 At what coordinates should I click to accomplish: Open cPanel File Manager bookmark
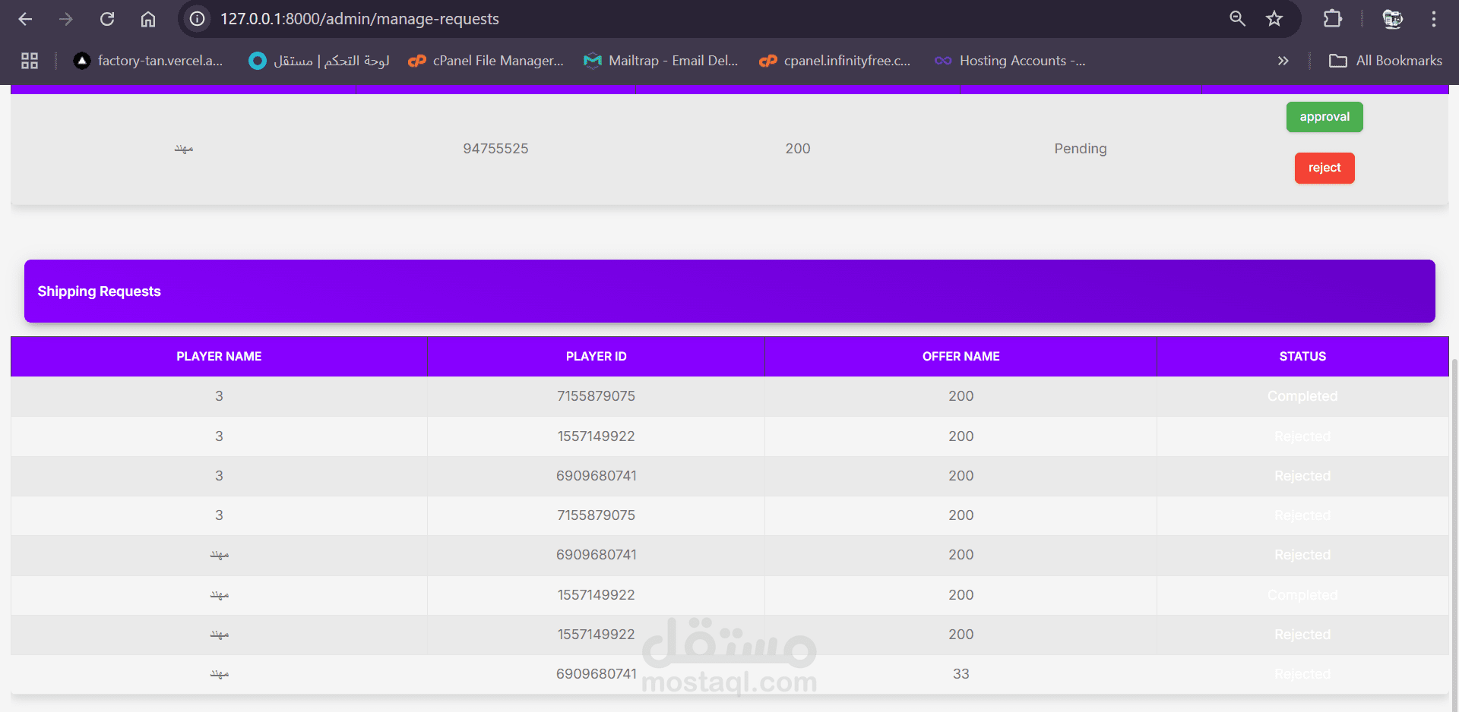[486, 61]
